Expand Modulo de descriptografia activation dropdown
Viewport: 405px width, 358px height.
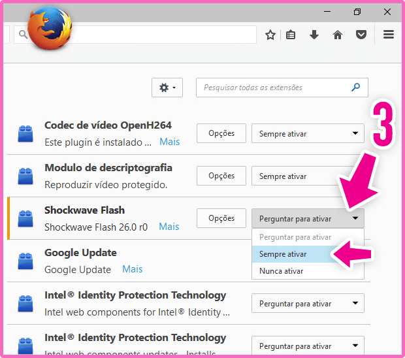click(308, 176)
